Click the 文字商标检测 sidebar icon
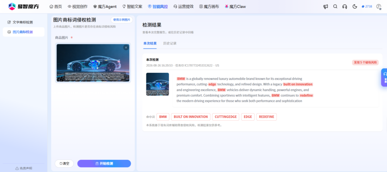This screenshot has width=387, height=172. [9, 22]
